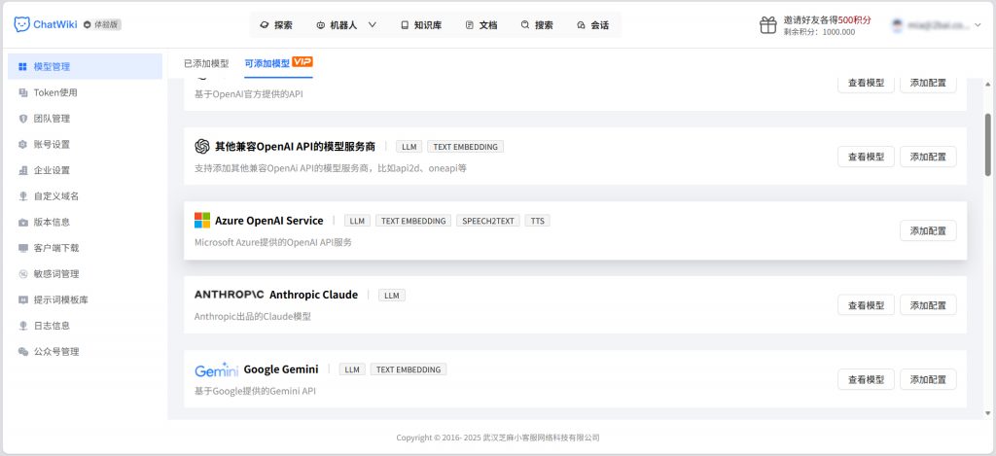Click 查看模型 for Anthropic Claude
Viewport: 996px width, 456px height.
pyautogui.click(x=866, y=305)
